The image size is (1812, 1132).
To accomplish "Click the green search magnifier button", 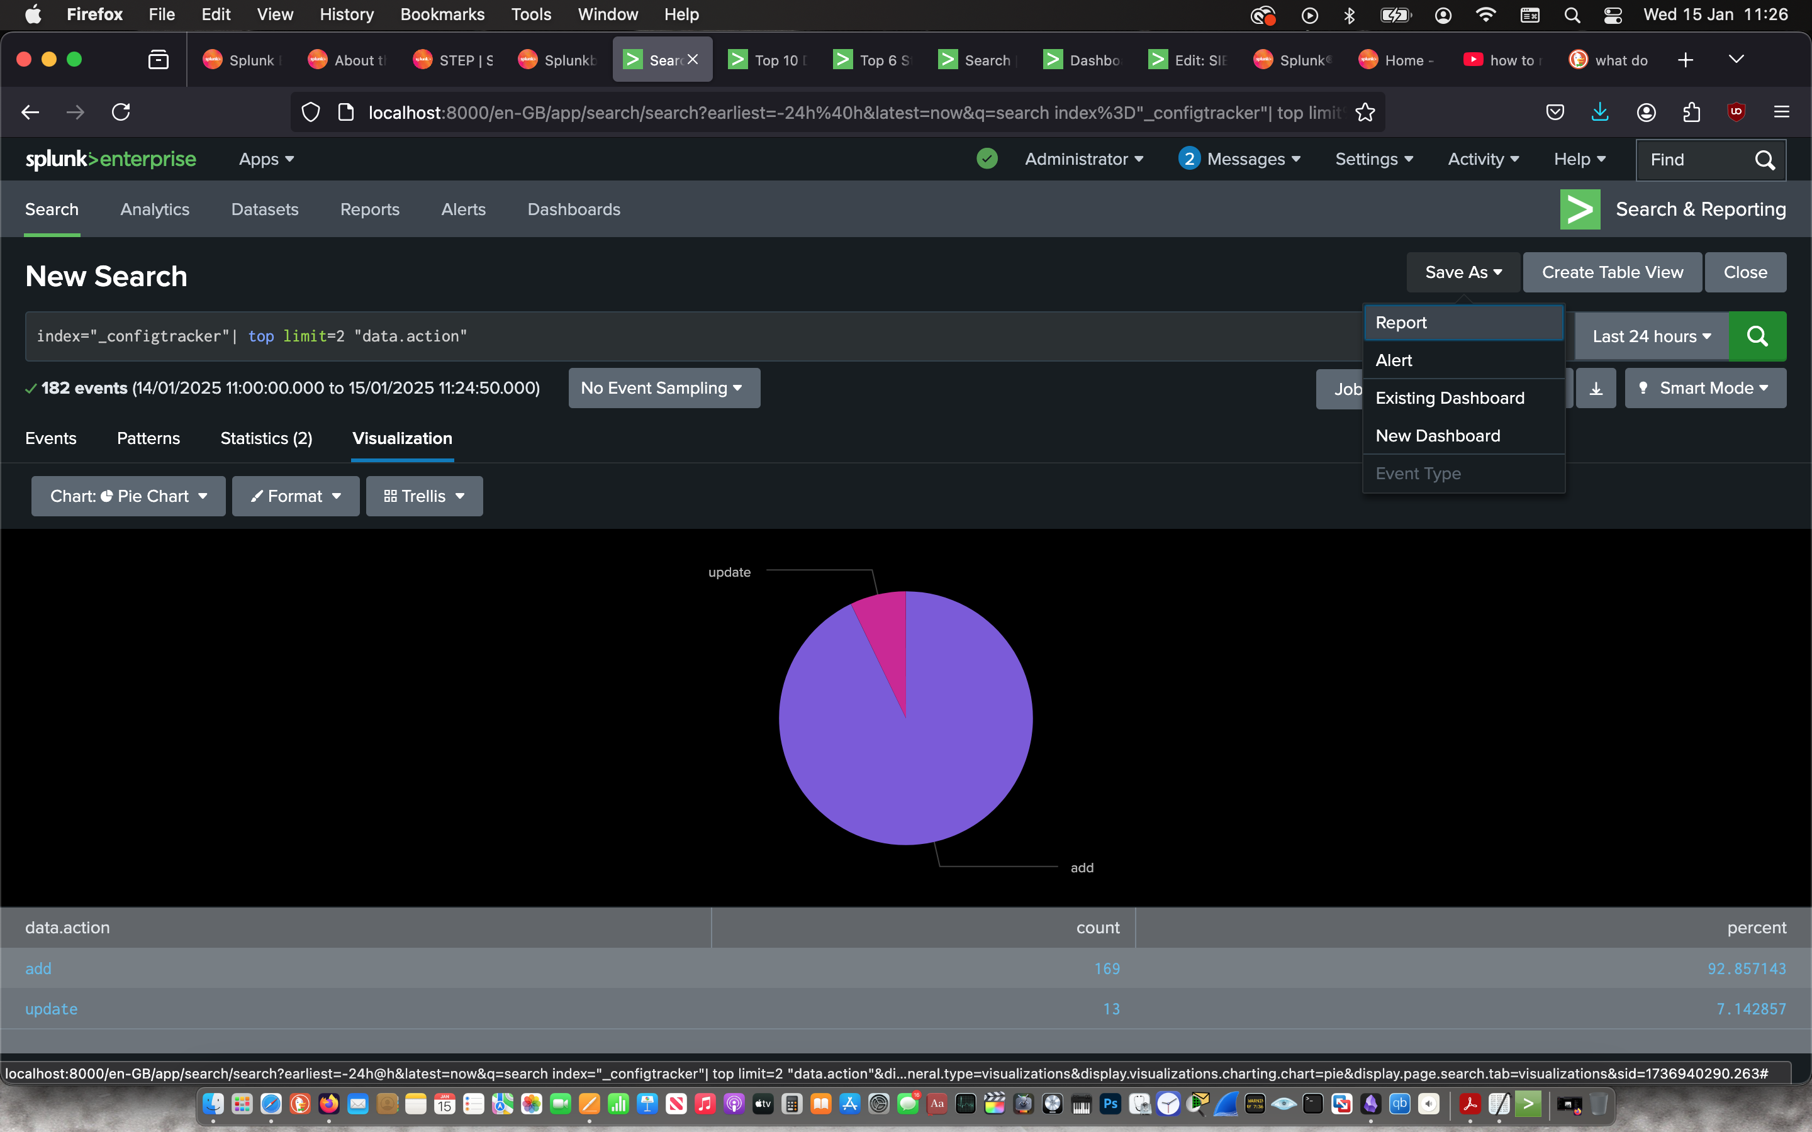I will pos(1757,336).
